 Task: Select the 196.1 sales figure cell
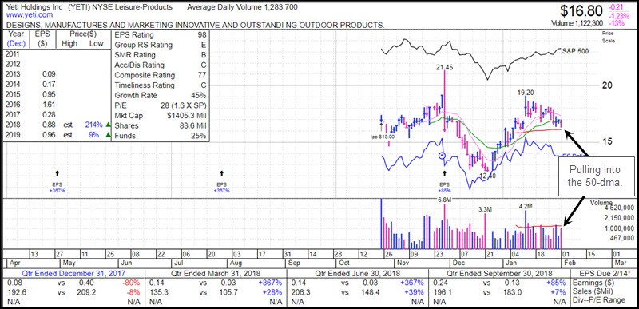pyautogui.click(x=442, y=291)
